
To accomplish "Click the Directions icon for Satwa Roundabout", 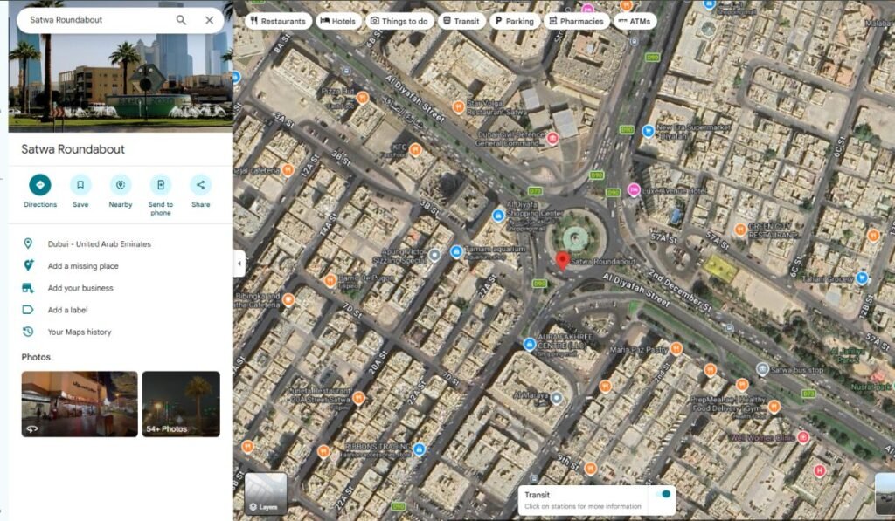I will pyautogui.click(x=39, y=184).
